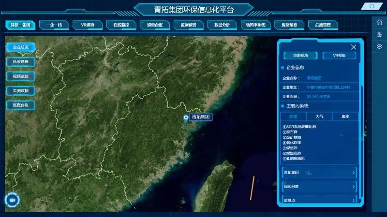Open the 在线监控 top navigation tab
387x217 pixels.
coord(118,25)
